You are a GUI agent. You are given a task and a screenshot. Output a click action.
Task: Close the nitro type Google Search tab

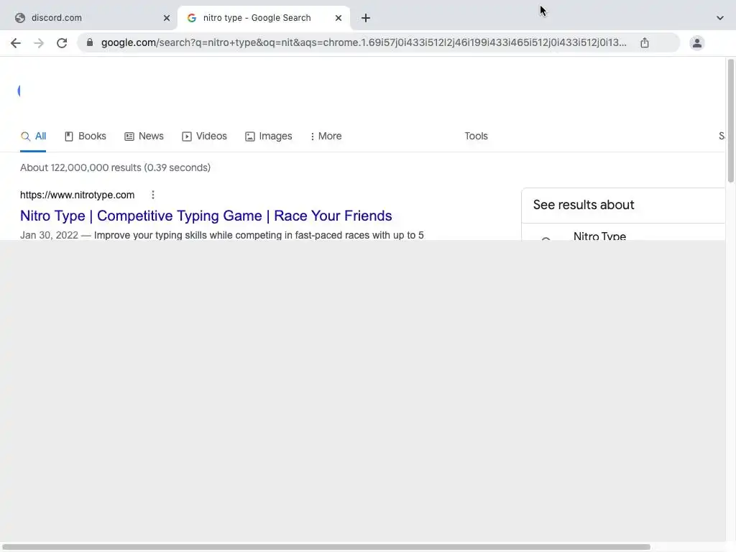tap(339, 18)
